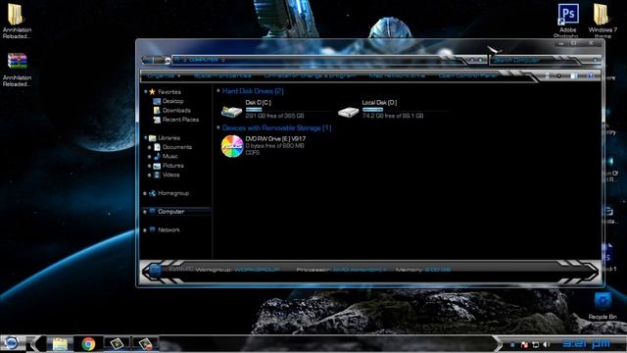Collapse the Libraries tree node

tap(145, 137)
